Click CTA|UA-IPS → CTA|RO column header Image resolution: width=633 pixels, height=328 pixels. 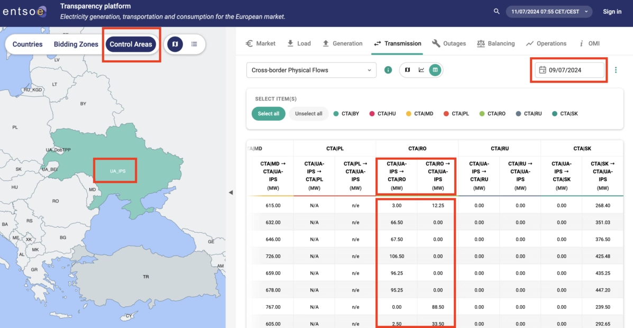coord(397,176)
